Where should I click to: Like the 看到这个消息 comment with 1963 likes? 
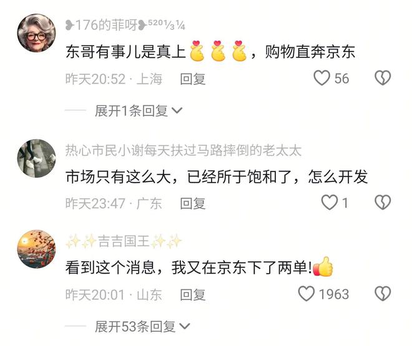307,294
